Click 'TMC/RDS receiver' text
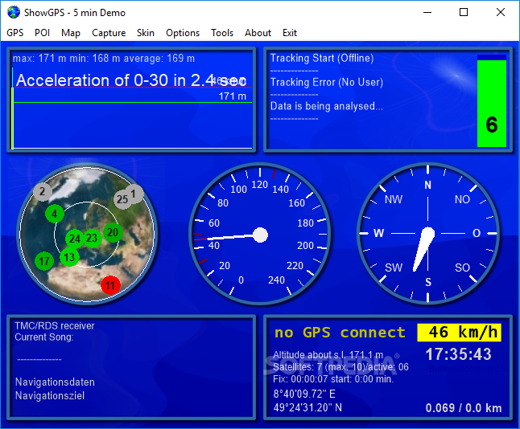Image resolution: width=520 pixels, height=429 pixels. 55,325
